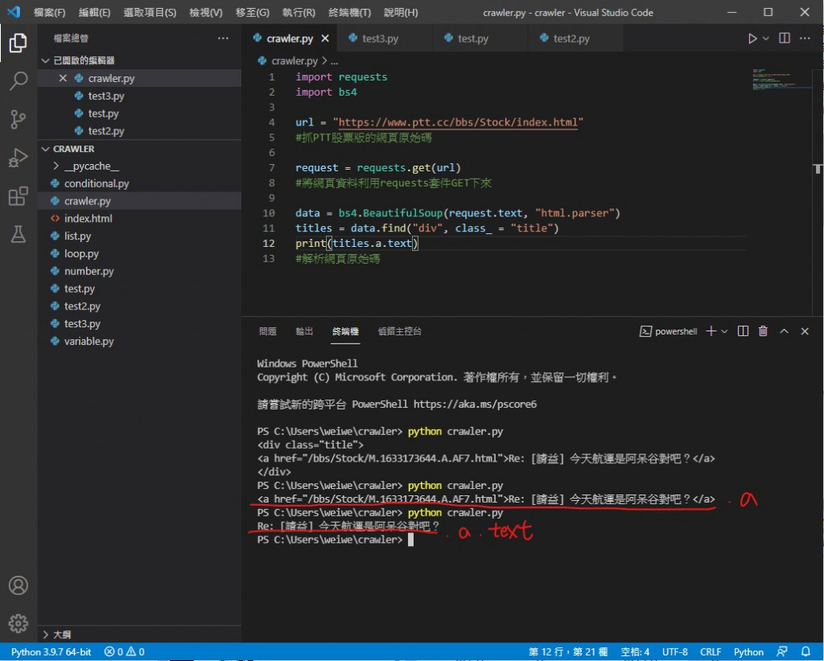Screen dimensions: 824x661
Task: Collapse the CRAWLER folder section
Action: click(x=46, y=149)
